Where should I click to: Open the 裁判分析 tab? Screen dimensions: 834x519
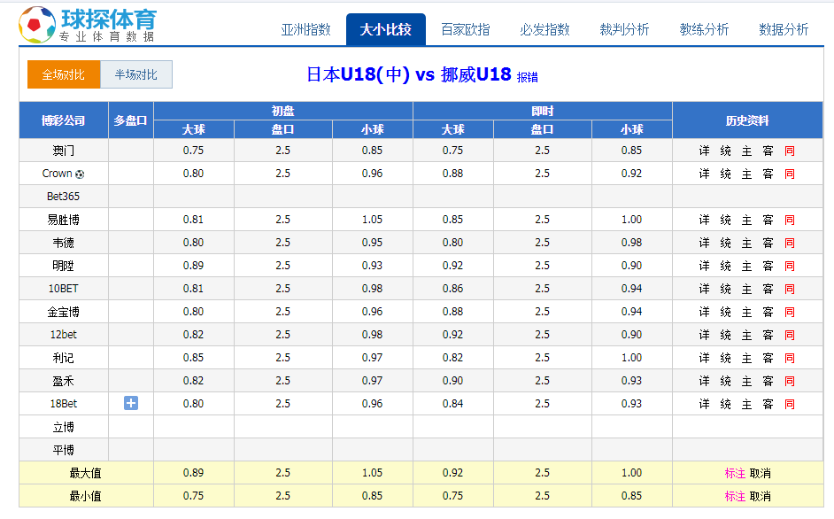tap(624, 30)
